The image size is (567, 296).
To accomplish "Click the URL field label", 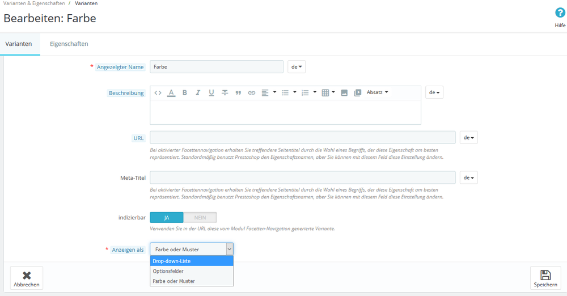I will pos(138,138).
